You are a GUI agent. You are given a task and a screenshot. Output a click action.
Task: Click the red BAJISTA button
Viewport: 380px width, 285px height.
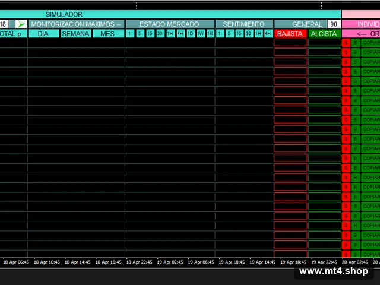290,33
